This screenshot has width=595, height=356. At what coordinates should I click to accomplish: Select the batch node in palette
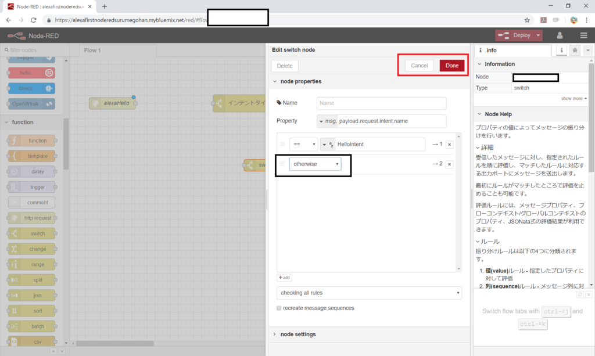click(31, 326)
